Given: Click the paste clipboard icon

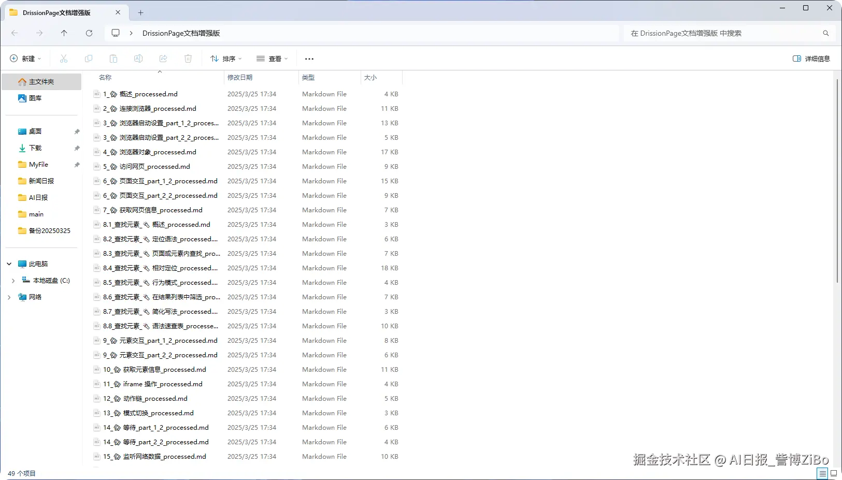Looking at the screenshot, I should point(113,59).
